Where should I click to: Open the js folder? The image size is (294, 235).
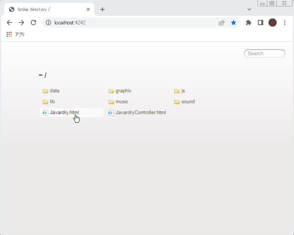click(x=183, y=91)
